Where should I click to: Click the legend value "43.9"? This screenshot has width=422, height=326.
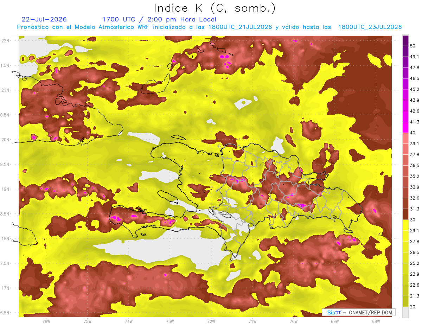(x=414, y=100)
